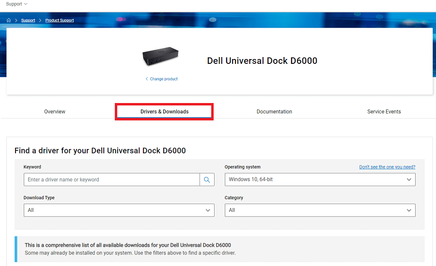This screenshot has width=436, height=266.
Task: Open the Support menu at top
Action: [x=16, y=4]
